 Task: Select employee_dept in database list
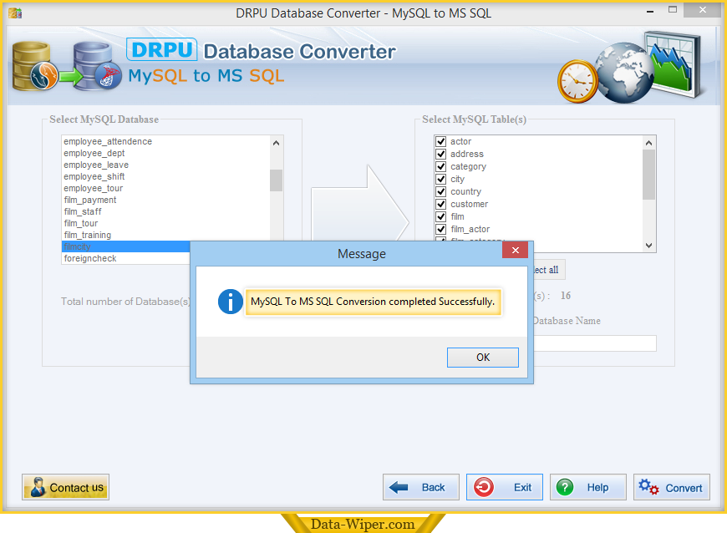click(x=94, y=154)
